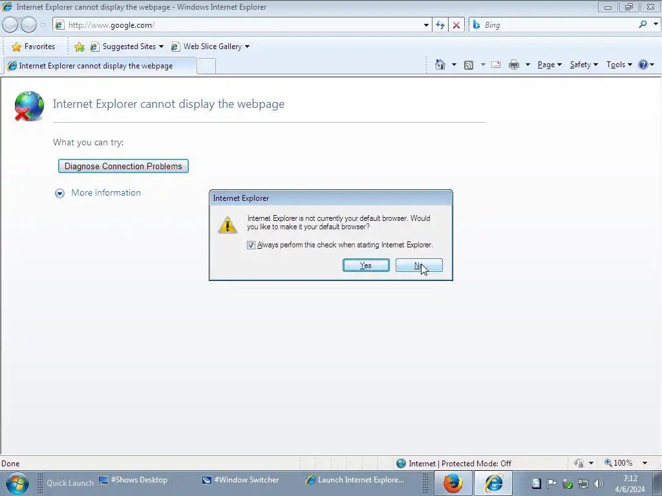Click the red Stop loading icon
This screenshot has height=496, width=662.
456,25
